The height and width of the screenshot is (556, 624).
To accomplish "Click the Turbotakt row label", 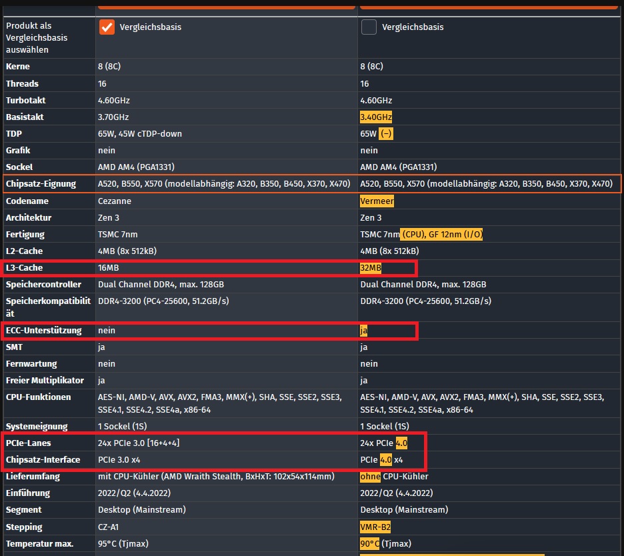I will click(x=26, y=100).
